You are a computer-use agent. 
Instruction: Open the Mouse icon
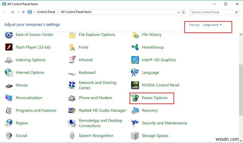tap(9, 86)
